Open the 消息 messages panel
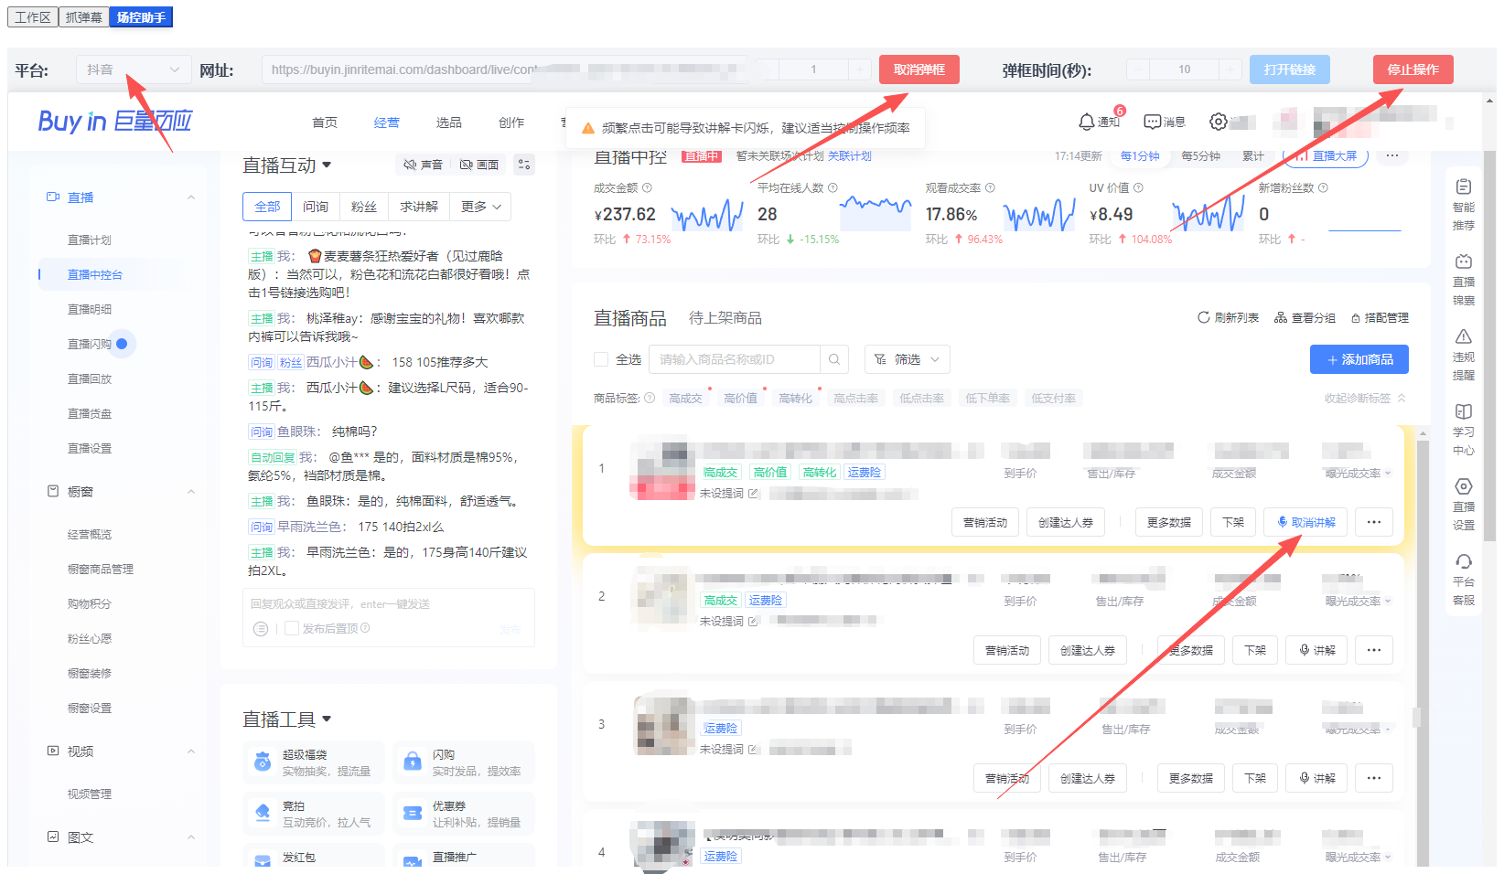This screenshot has height=874, width=1504. 1164,122
